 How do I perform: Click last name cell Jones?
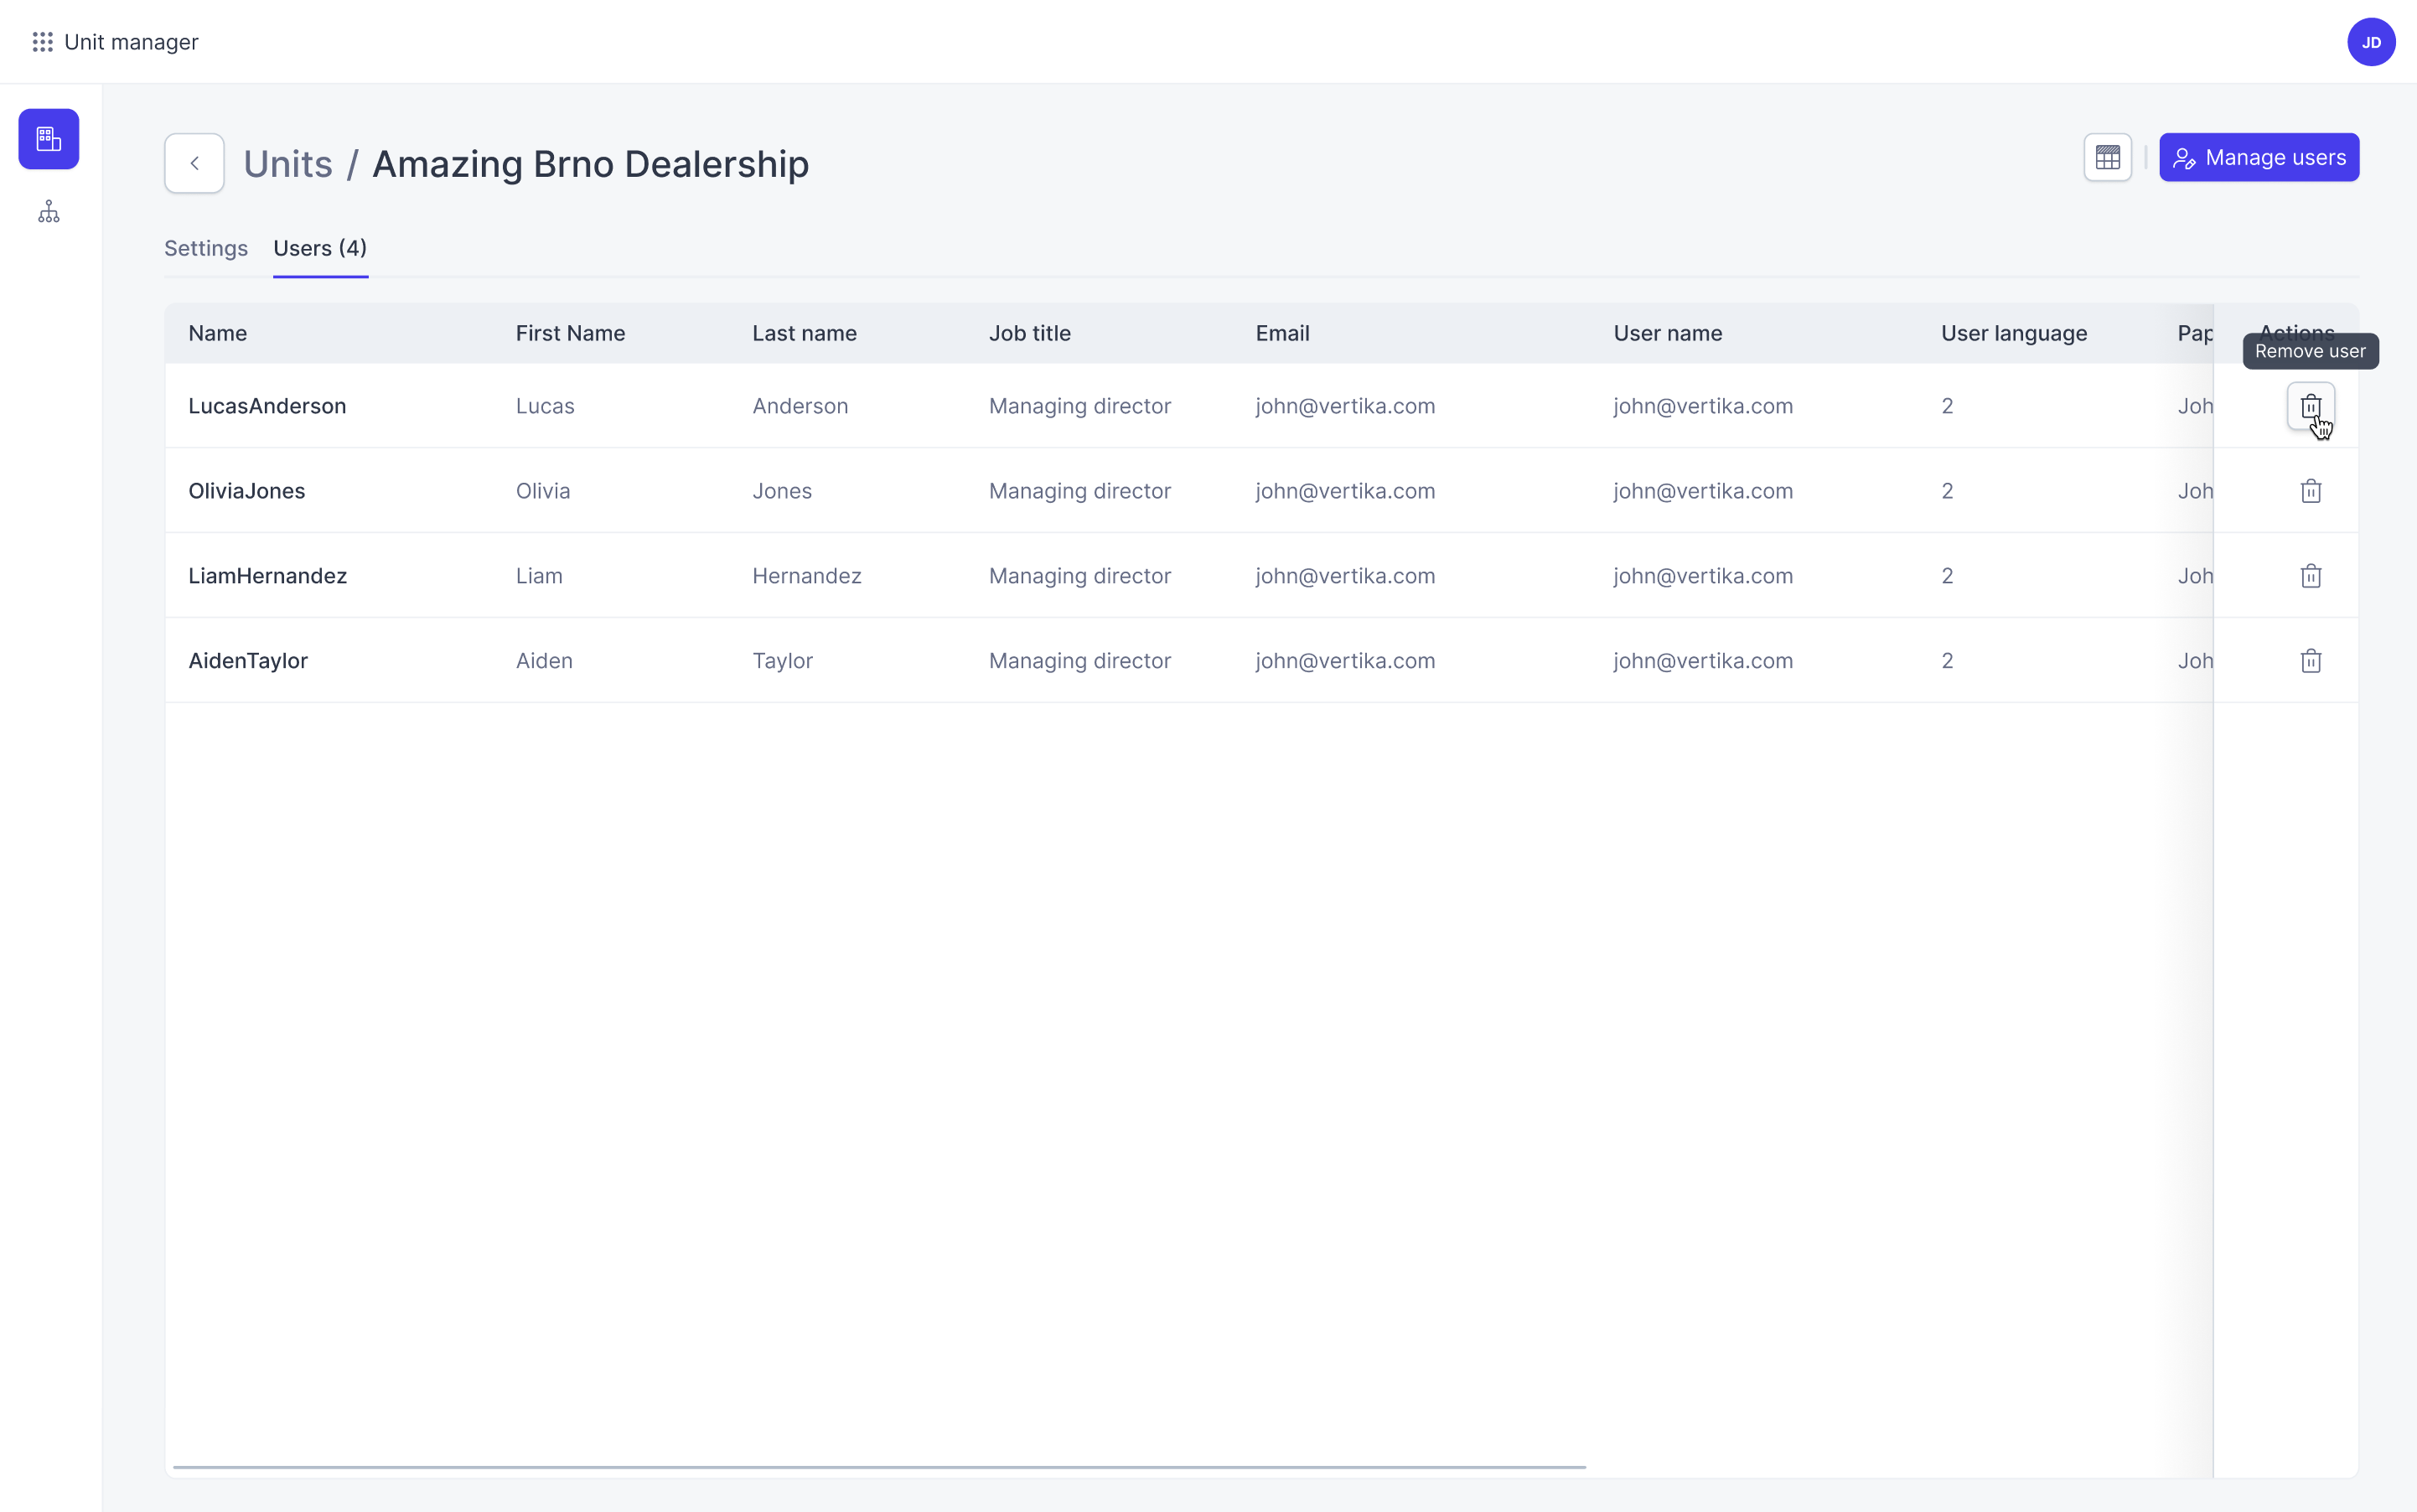pos(782,491)
